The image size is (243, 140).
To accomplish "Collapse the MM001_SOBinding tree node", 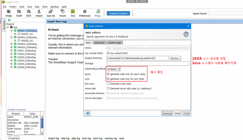I will (x=11, y=31).
